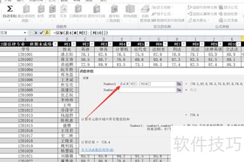244x162 pixels.
Task: Click the AutoSum sigma icon
Action: (x=9, y=9)
